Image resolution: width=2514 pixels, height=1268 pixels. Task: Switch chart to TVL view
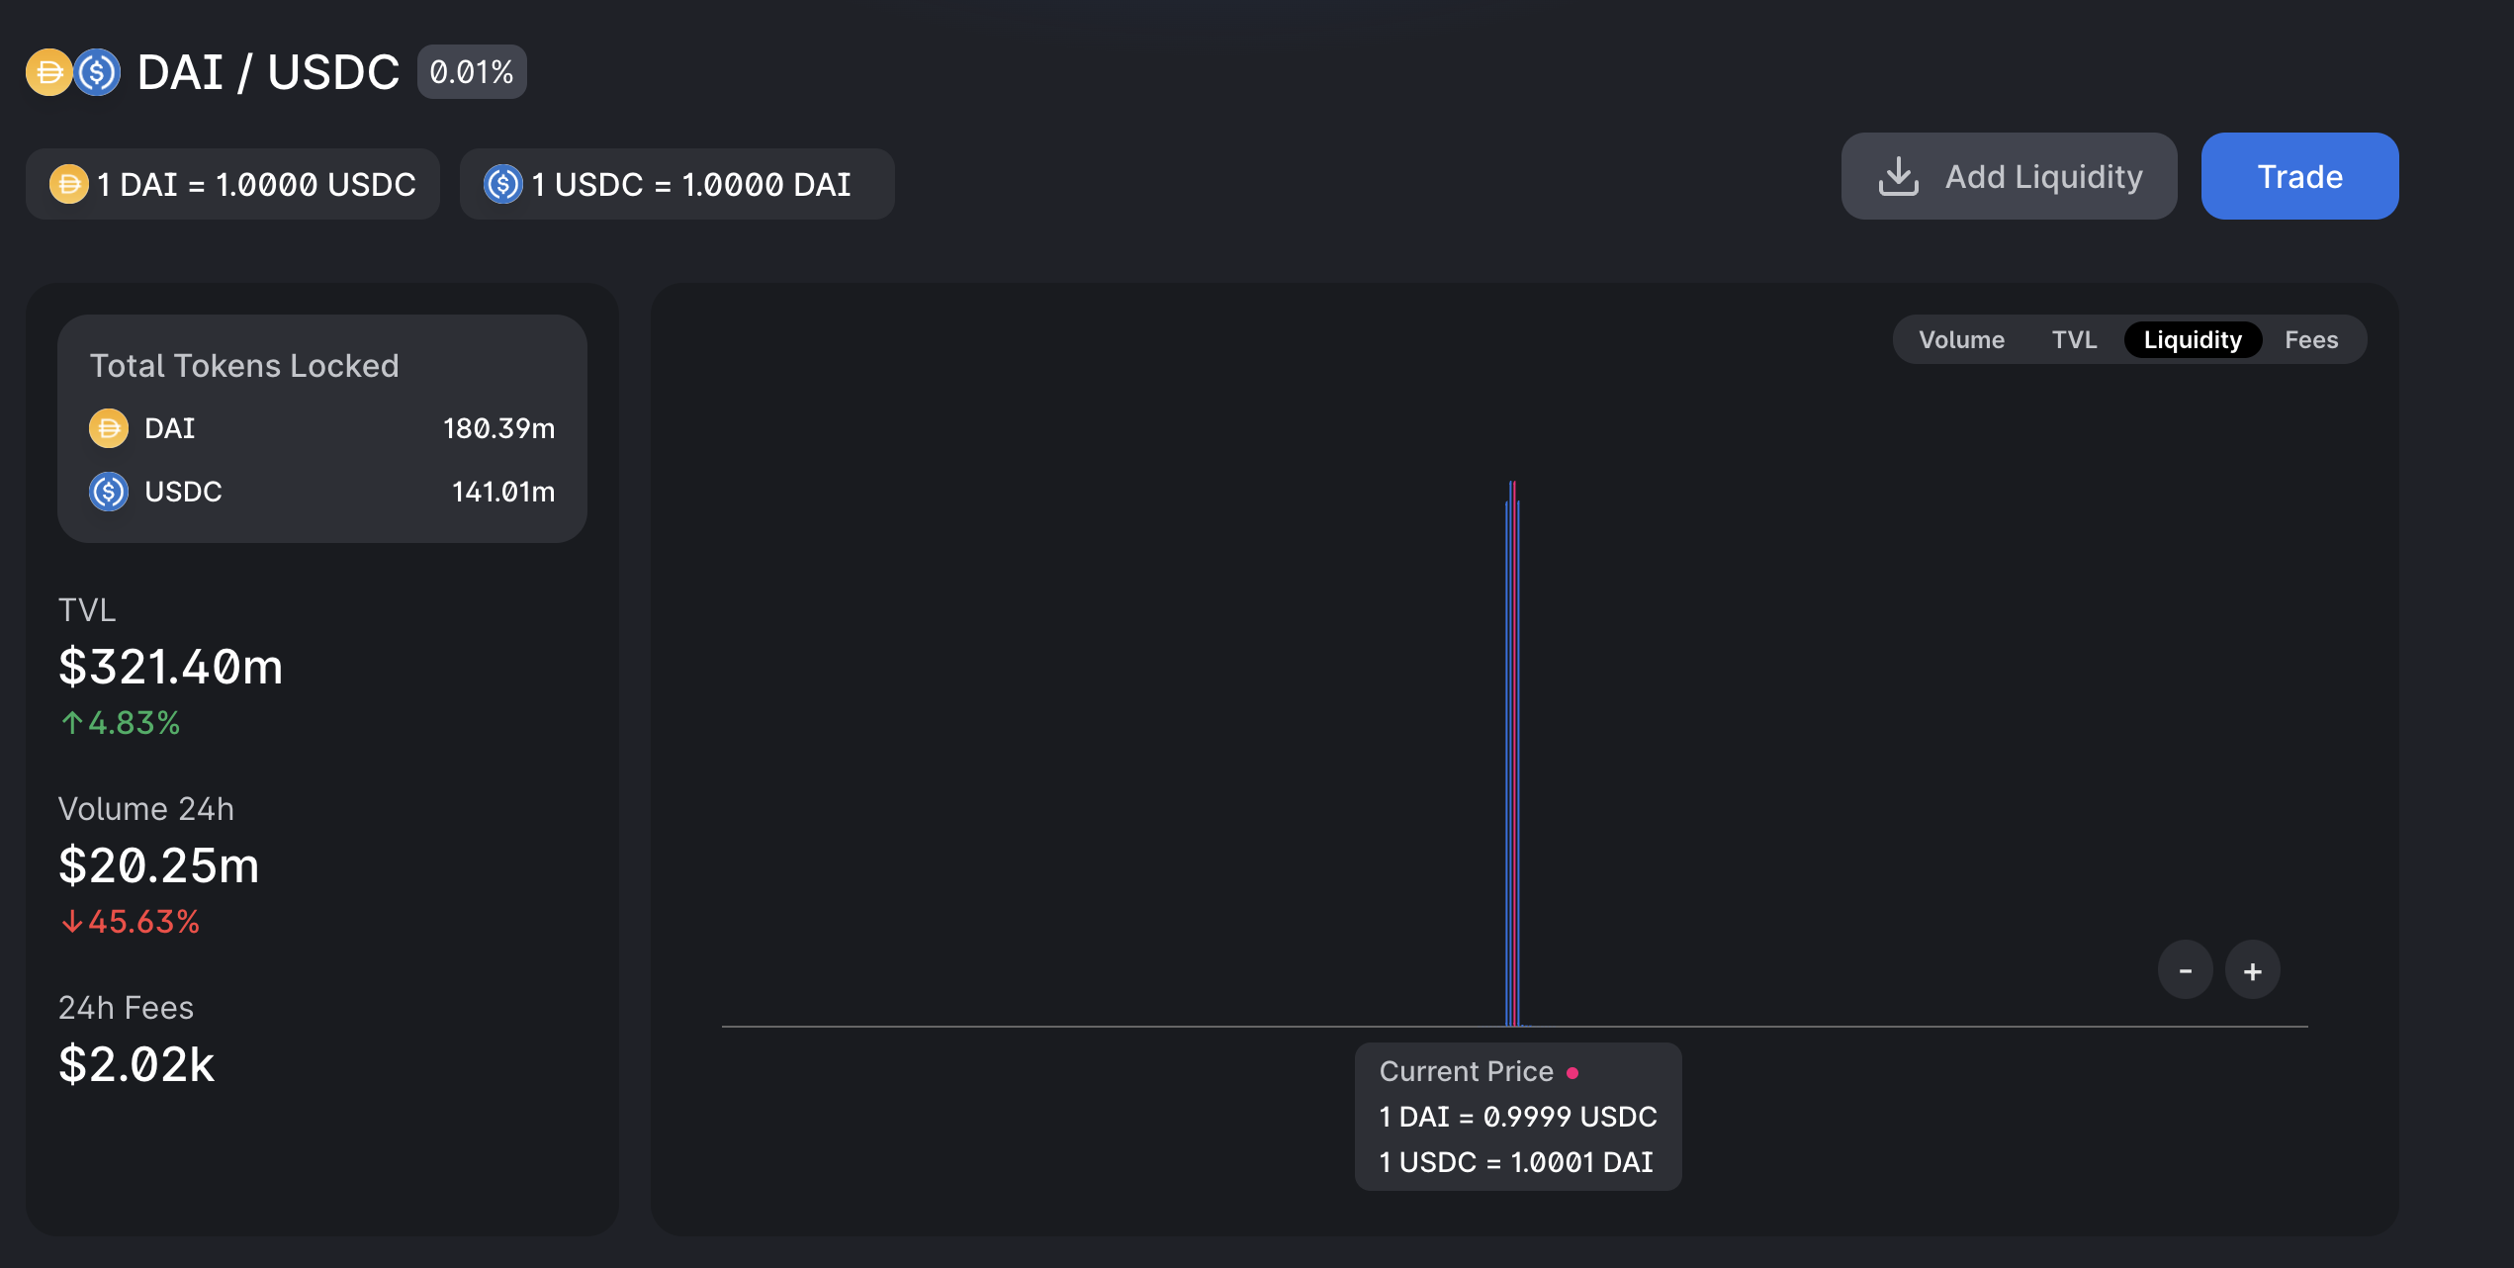(2074, 340)
